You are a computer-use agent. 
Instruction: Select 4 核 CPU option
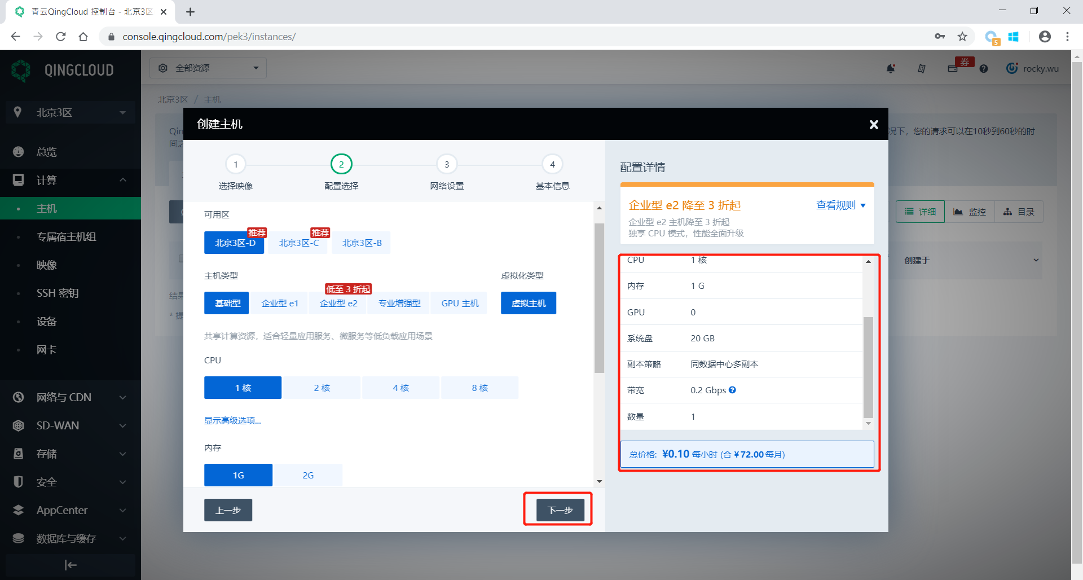[400, 388]
